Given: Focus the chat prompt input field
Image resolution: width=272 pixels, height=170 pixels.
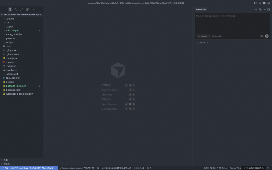Looking at the screenshot, I should (232, 23).
